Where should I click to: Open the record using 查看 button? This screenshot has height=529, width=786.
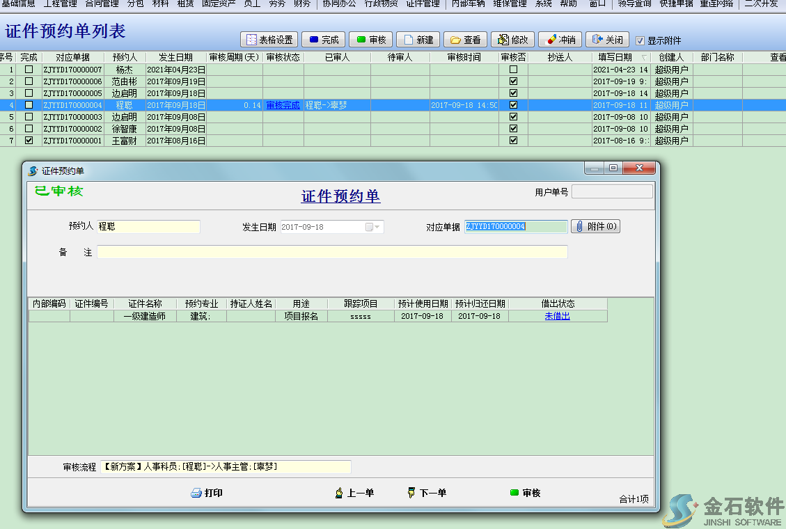(465, 40)
